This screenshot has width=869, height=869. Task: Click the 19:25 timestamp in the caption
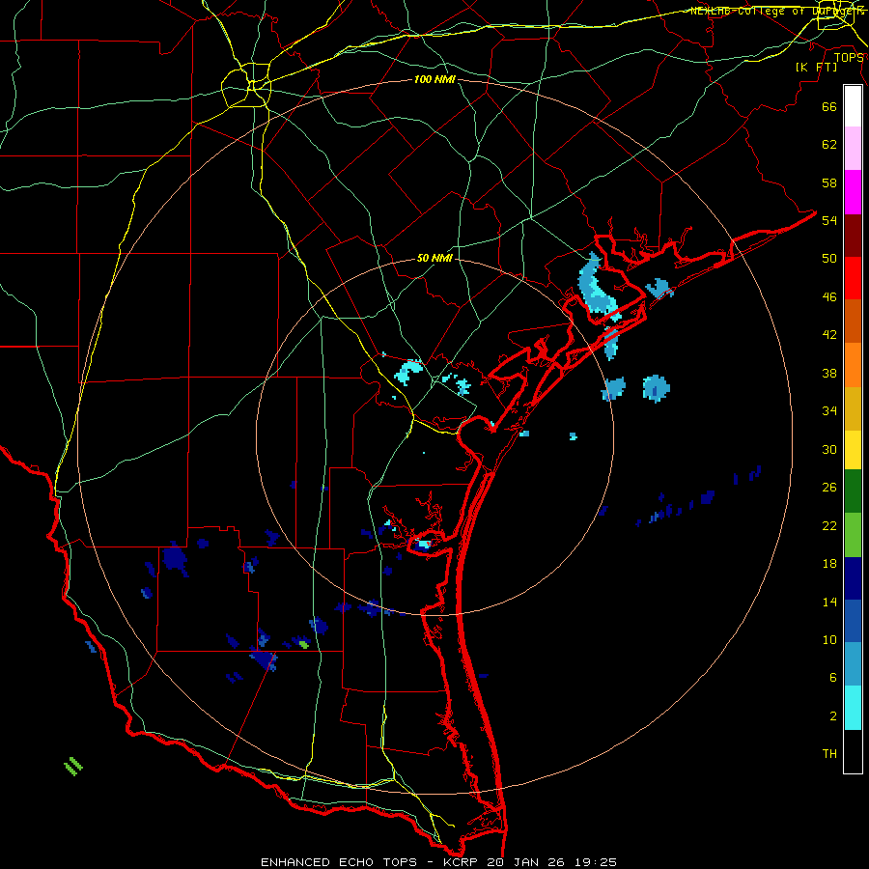597,862
